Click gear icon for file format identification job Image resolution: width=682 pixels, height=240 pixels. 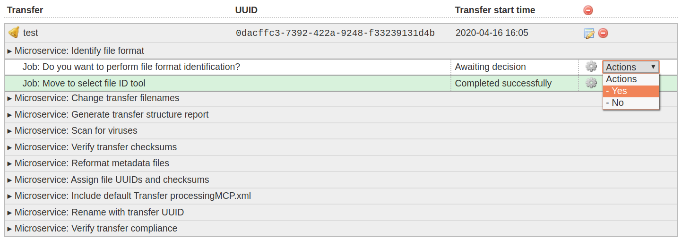591,67
